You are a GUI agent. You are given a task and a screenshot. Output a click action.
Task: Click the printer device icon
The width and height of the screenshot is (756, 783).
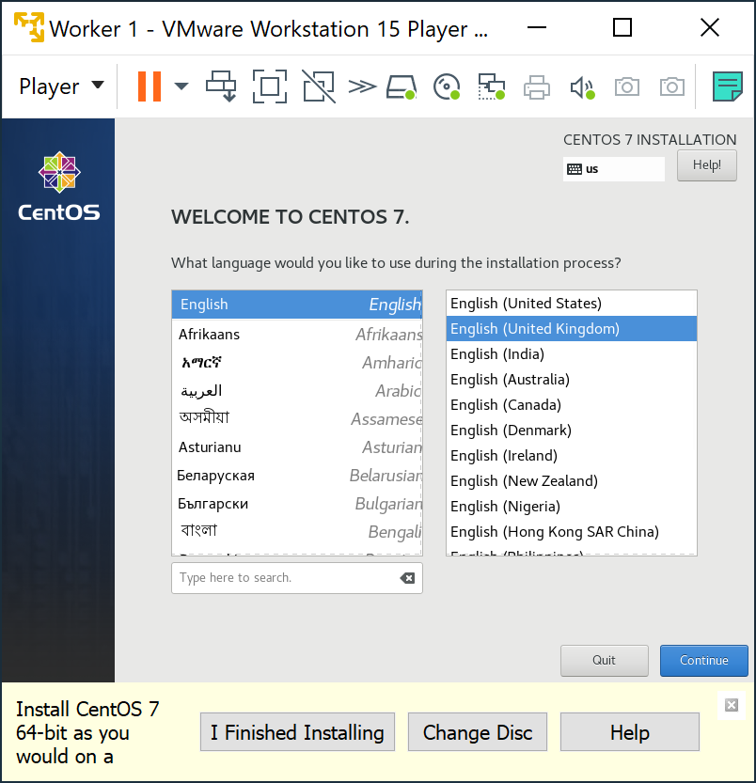[536, 86]
